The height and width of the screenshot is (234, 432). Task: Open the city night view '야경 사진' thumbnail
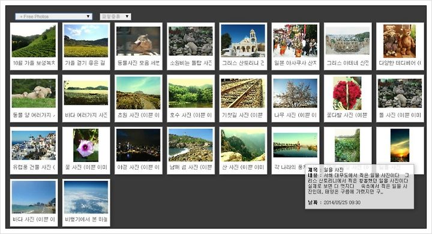tap(139, 145)
